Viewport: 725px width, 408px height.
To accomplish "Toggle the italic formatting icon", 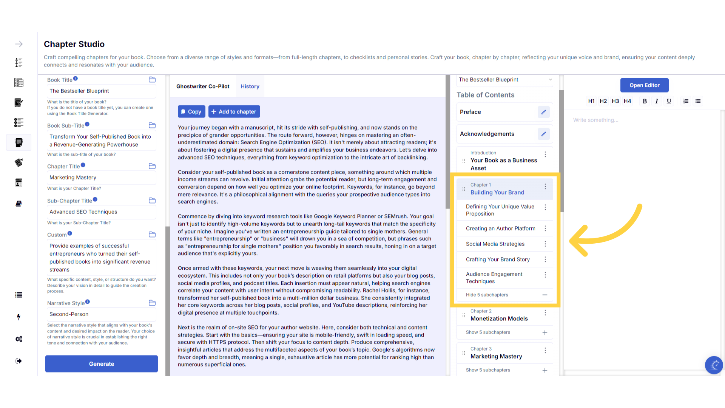I will point(657,101).
